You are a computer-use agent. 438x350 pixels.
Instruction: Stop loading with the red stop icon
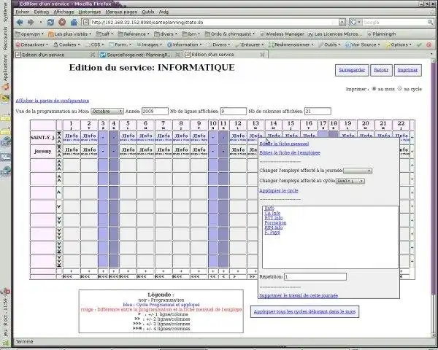pyautogui.click(x=62, y=23)
